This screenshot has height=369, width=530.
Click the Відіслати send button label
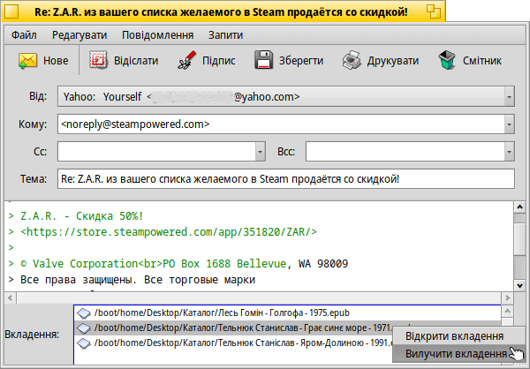tap(136, 61)
